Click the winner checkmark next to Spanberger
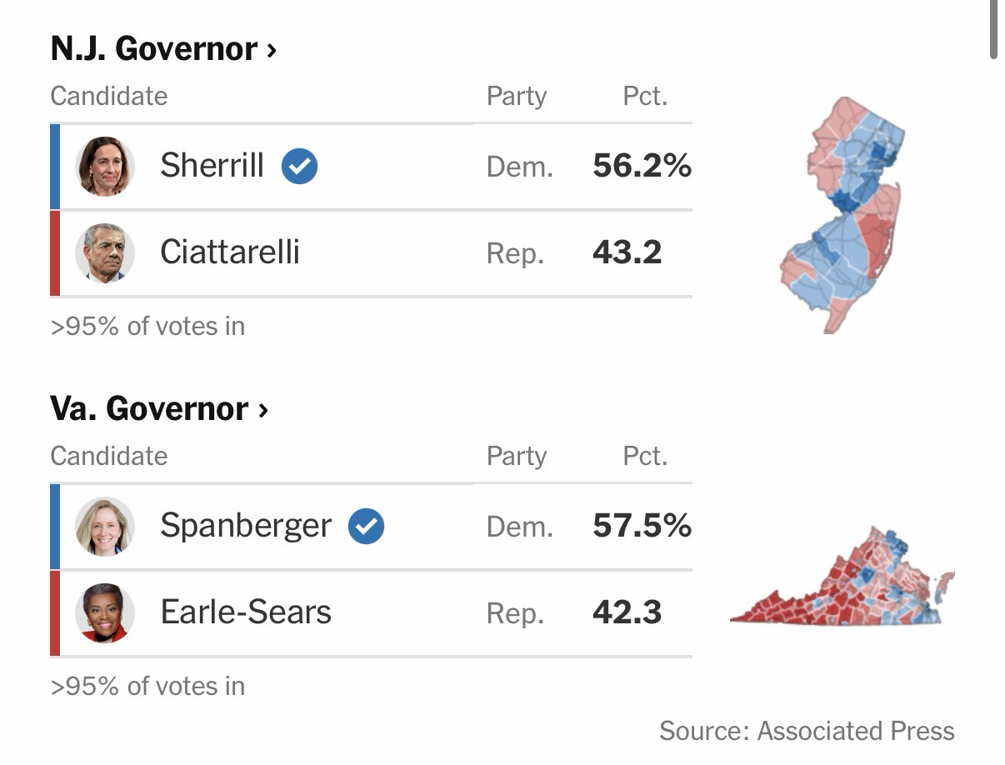The height and width of the screenshot is (765, 1005). pos(366,526)
